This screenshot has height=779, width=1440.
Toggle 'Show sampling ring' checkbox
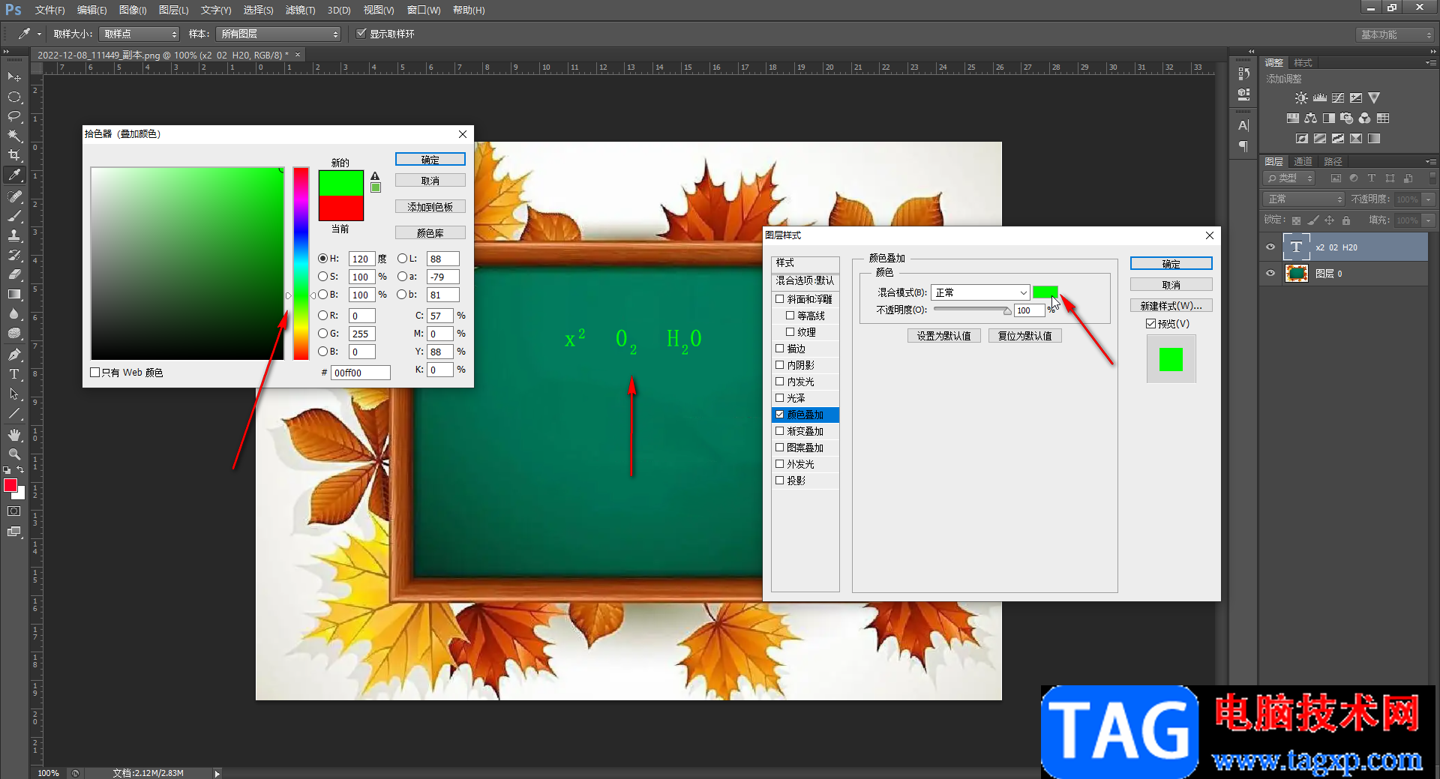361,34
